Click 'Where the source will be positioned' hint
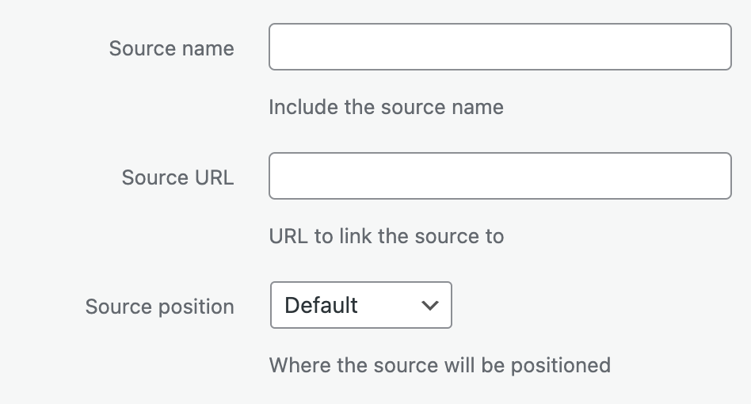The width and height of the screenshot is (751, 404). click(440, 365)
